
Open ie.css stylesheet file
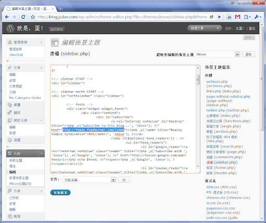pos(210,203)
